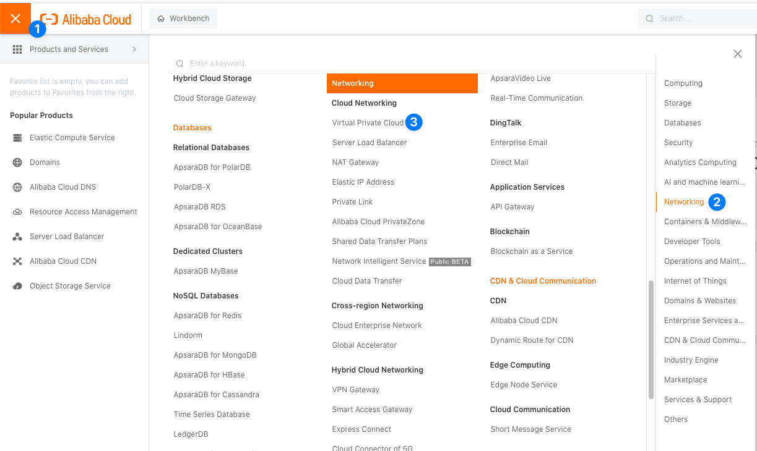Viewport: 757px width, 451px height.
Task: Open Virtual Private Cloud link
Action: pyautogui.click(x=368, y=123)
